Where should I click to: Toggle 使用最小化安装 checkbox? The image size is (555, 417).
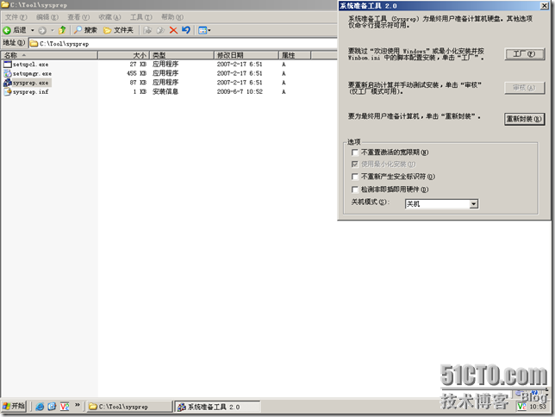[355, 165]
